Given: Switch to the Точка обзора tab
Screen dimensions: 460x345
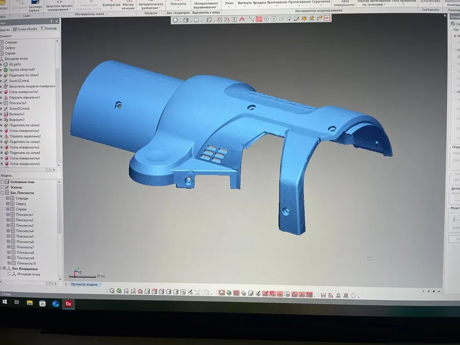Looking at the screenshot, I should 25,29.
